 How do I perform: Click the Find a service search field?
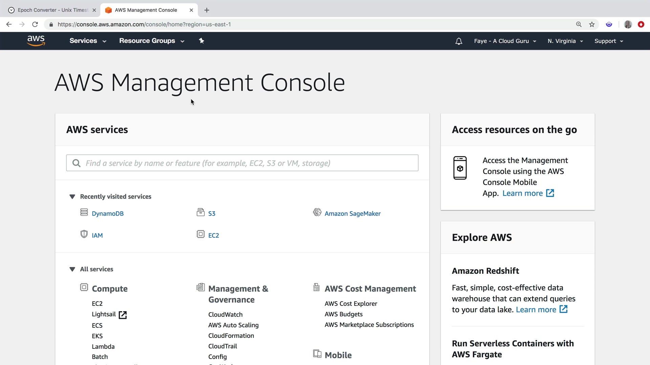click(242, 163)
